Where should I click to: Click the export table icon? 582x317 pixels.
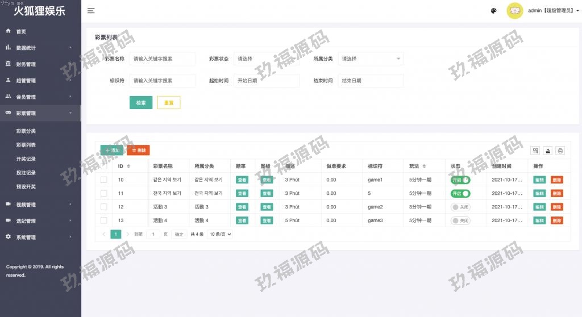click(x=548, y=151)
